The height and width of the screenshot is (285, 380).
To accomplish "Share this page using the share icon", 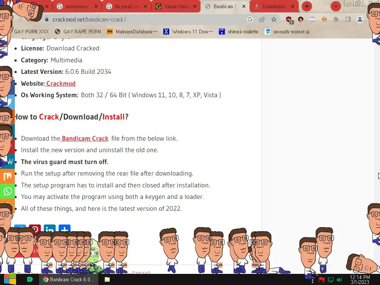I will click(262, 19).
